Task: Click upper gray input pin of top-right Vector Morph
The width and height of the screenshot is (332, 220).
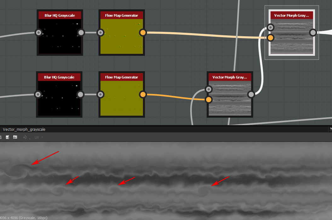Action: 270,27
